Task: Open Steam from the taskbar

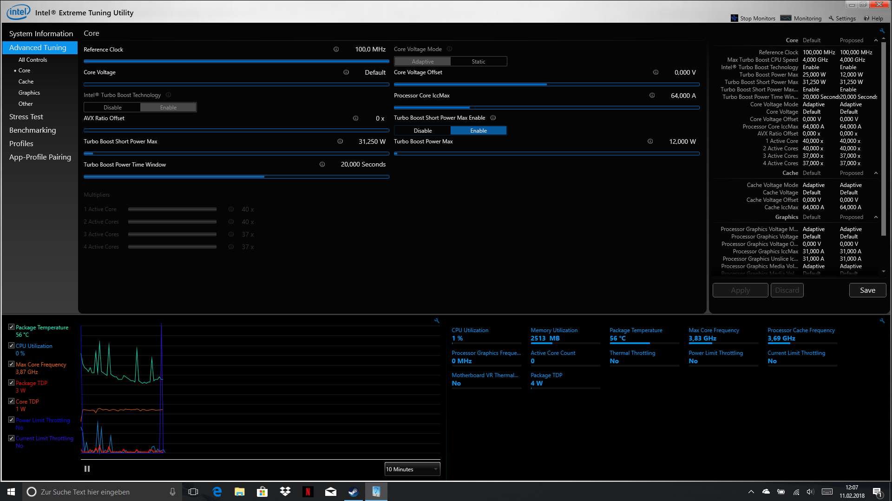Action: (353, 492)
